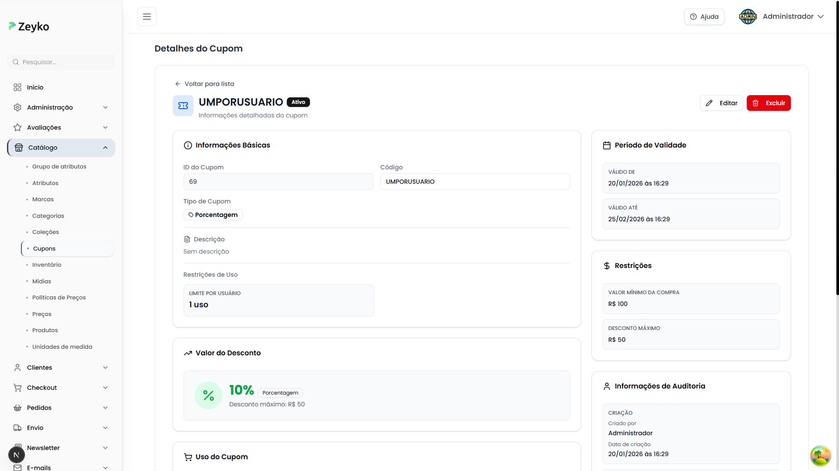The width and height of the screenshot is (839, 471).
Task: Click the Pesquisar search field
Action: tap(61, 62)
